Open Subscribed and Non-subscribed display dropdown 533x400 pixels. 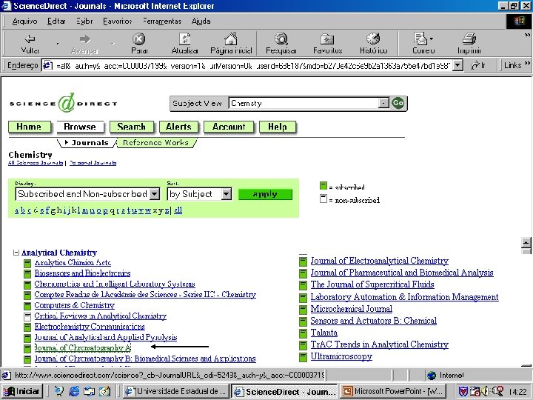(x=154, y=194)
